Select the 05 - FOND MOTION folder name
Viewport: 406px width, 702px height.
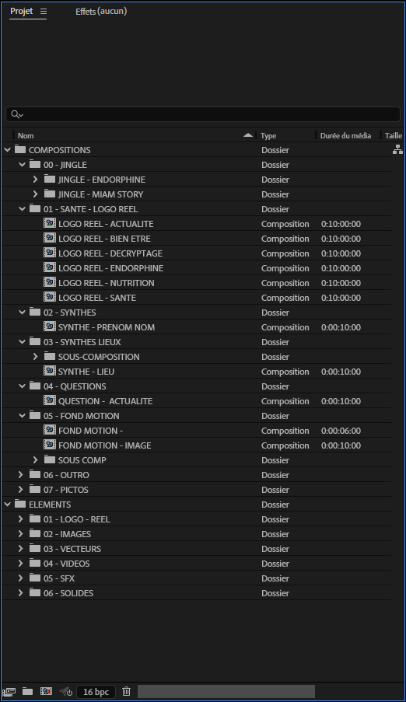[x=81, y=416]
